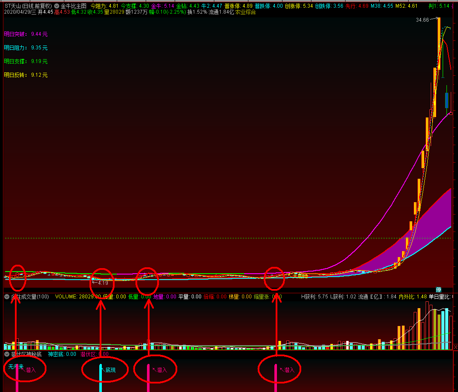Image resolution: width=458 pixels, height=392 pixels.
Task: Click the L获利: 1.02 readout
Action: pyautogui.click(x=343, y=297)
